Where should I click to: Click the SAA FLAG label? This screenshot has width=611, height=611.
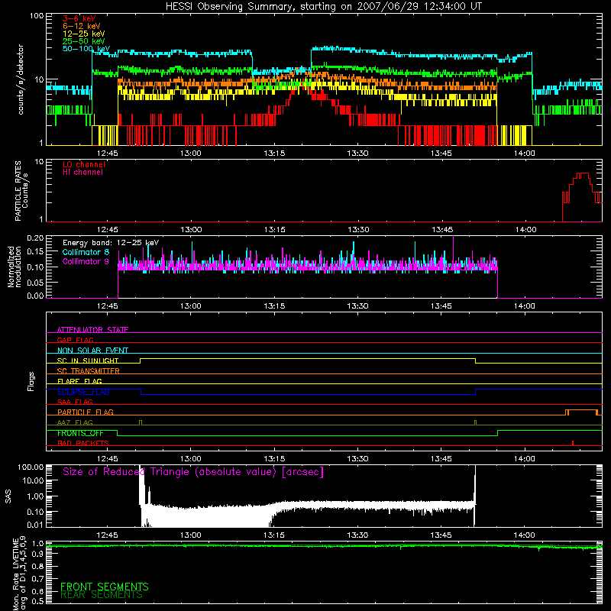coord(75,402)
